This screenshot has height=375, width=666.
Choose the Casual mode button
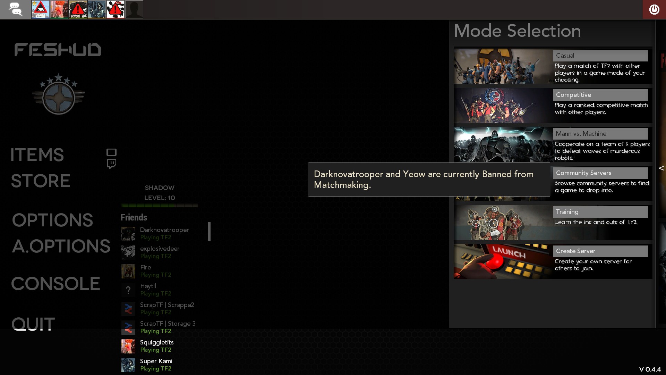click(600, 56)
